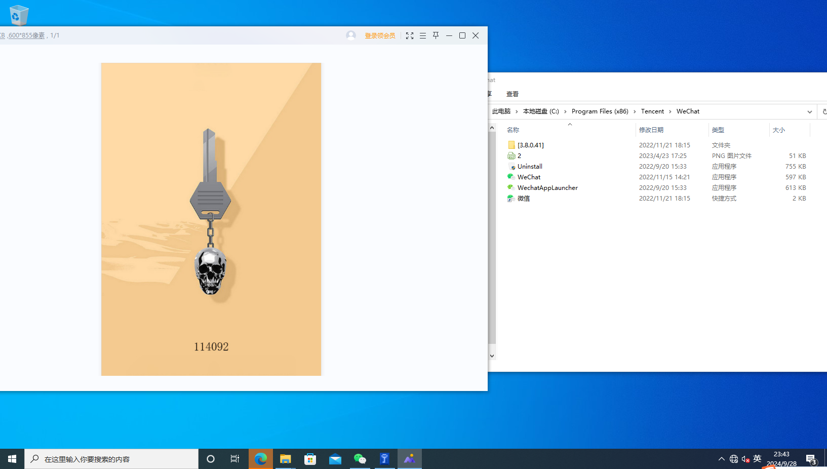Click the file list scrollbar down arrow
Image resolution: width=827 pixels, height=469 pixels.
point(492,356)
